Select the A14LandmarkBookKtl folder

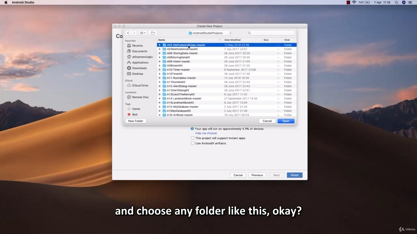coord(227,103)
